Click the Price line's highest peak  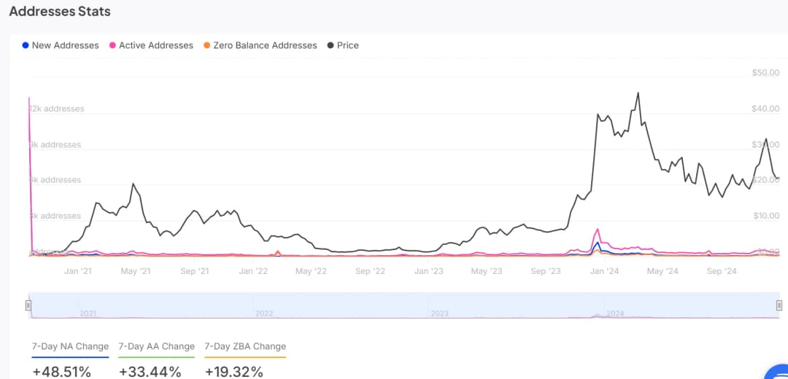click(638, 93)
